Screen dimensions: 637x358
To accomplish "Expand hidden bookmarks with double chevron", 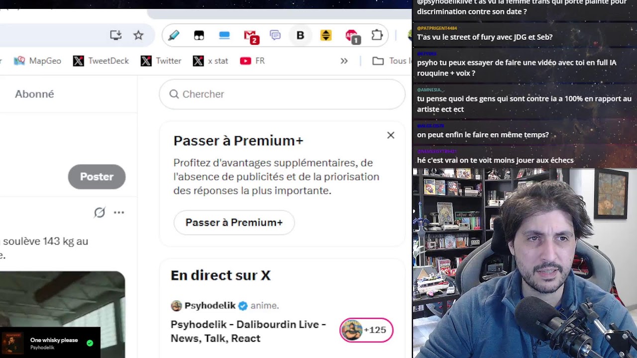I will 344,61.
